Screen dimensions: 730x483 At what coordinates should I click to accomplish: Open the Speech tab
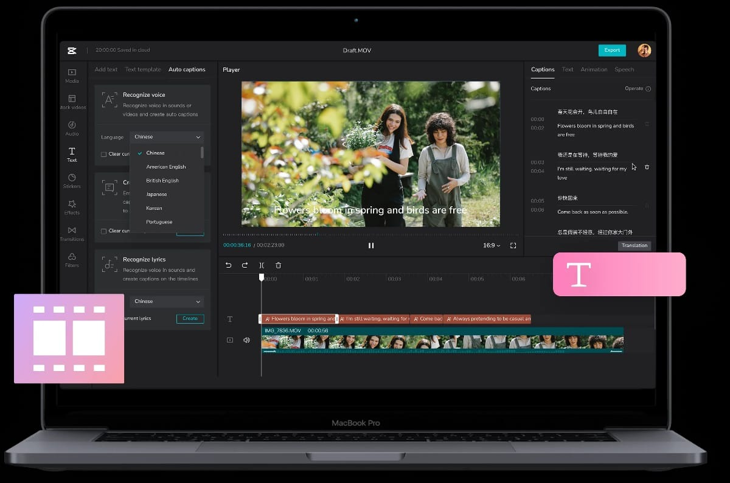click(624, 69)
